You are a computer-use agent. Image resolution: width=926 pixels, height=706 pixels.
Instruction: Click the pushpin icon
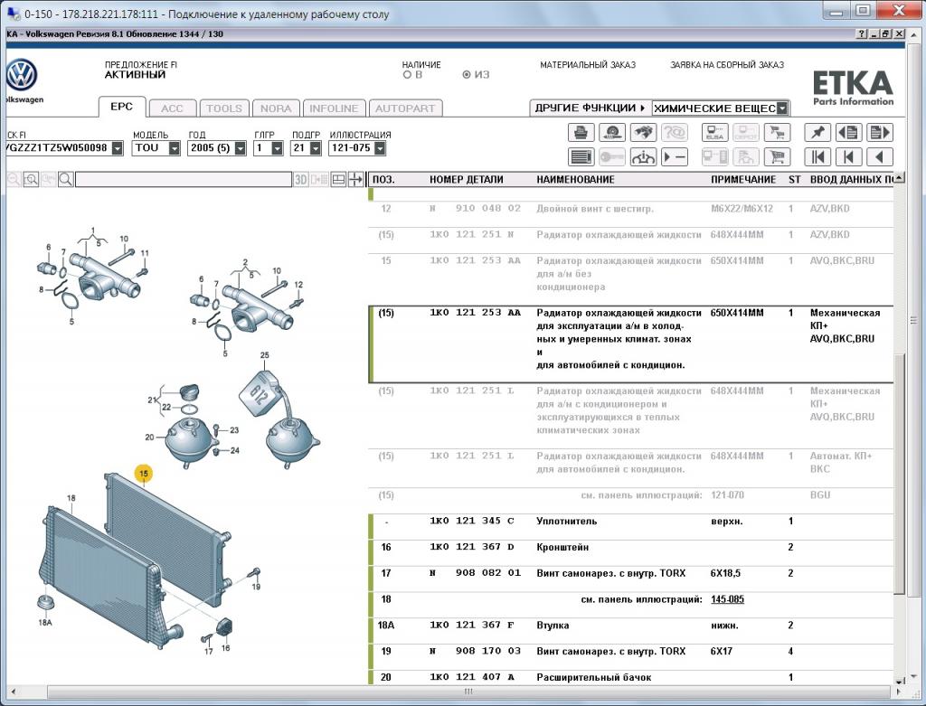[x=817, y=132]
